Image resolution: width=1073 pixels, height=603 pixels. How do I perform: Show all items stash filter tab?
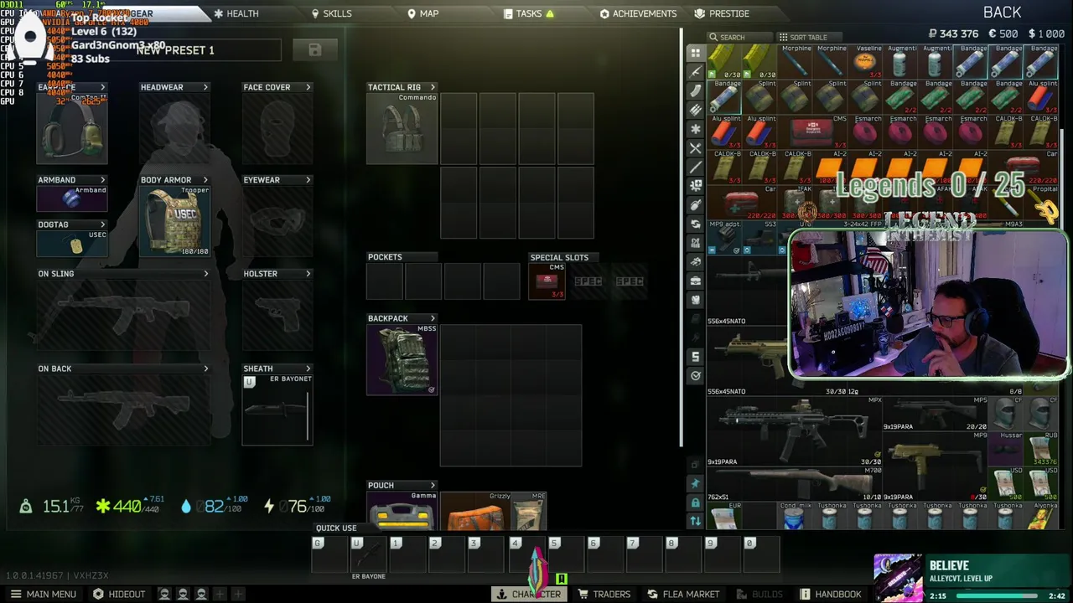695,53
